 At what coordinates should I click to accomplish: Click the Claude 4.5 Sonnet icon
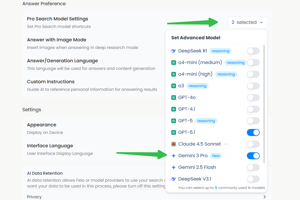(x=174, y=144)
